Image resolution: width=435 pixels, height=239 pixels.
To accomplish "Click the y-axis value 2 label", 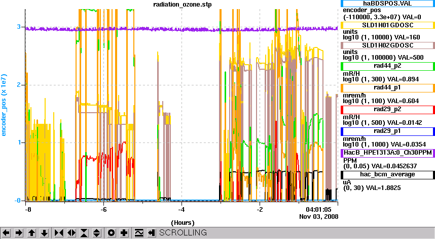I will click(19, 85).
